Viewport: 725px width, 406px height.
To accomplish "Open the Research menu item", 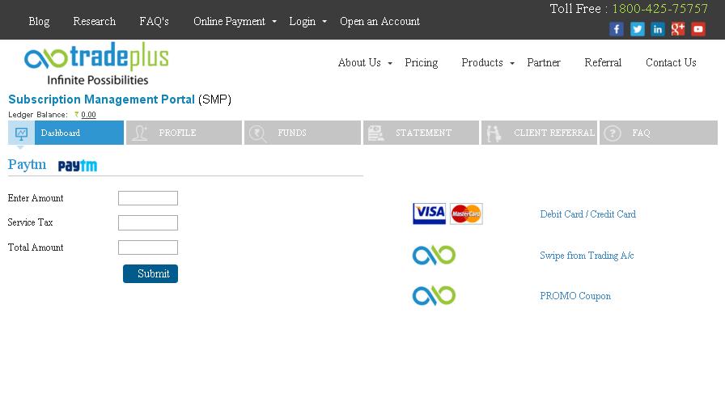I will 95,21.
